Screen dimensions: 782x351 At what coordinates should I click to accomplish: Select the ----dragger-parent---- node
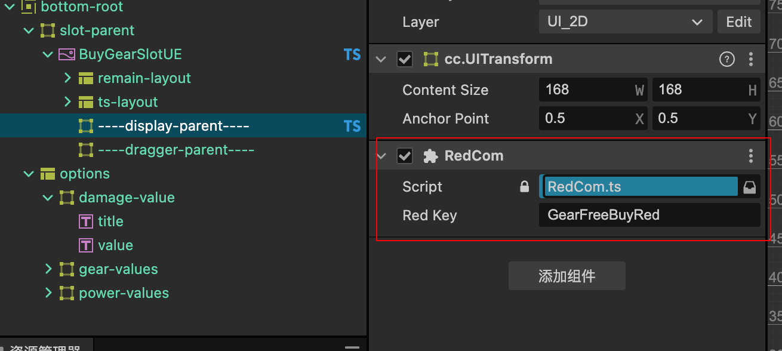(176, 150)
